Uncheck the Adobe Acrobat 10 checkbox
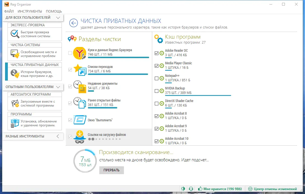Image resolution: width=305 pixels, height=194 pixels. point(157,141)
